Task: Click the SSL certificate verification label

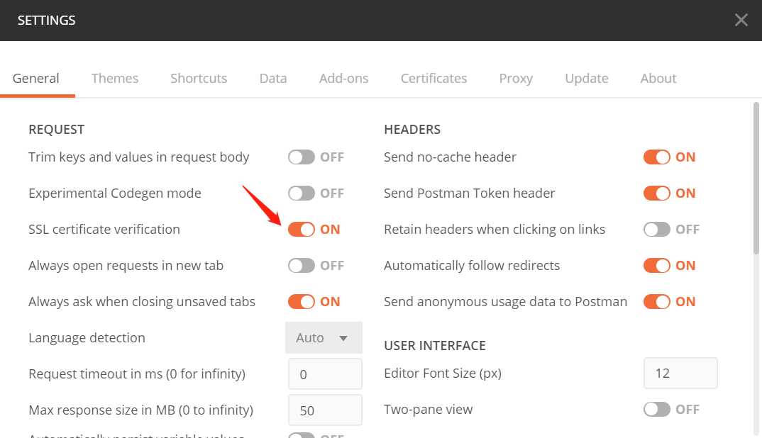Action: tap(104, 229)
